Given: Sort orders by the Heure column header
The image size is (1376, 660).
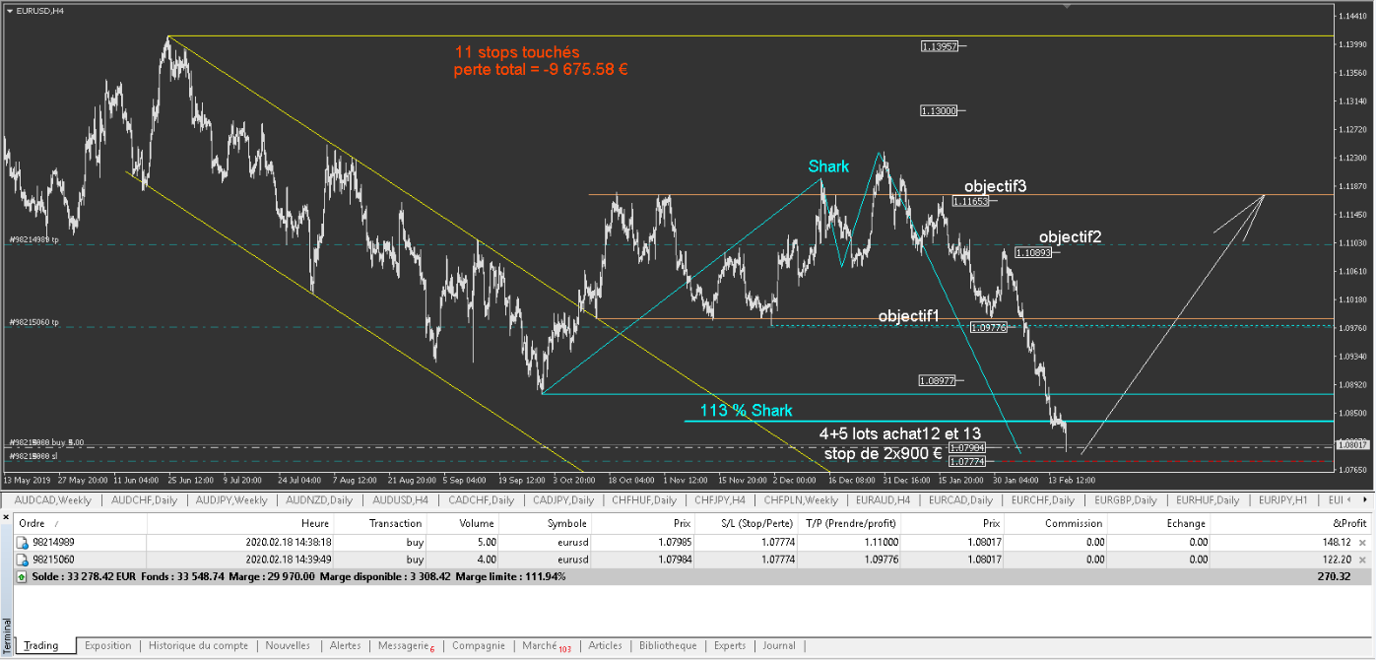Looking at the screenshot, I should pos(241,524).
